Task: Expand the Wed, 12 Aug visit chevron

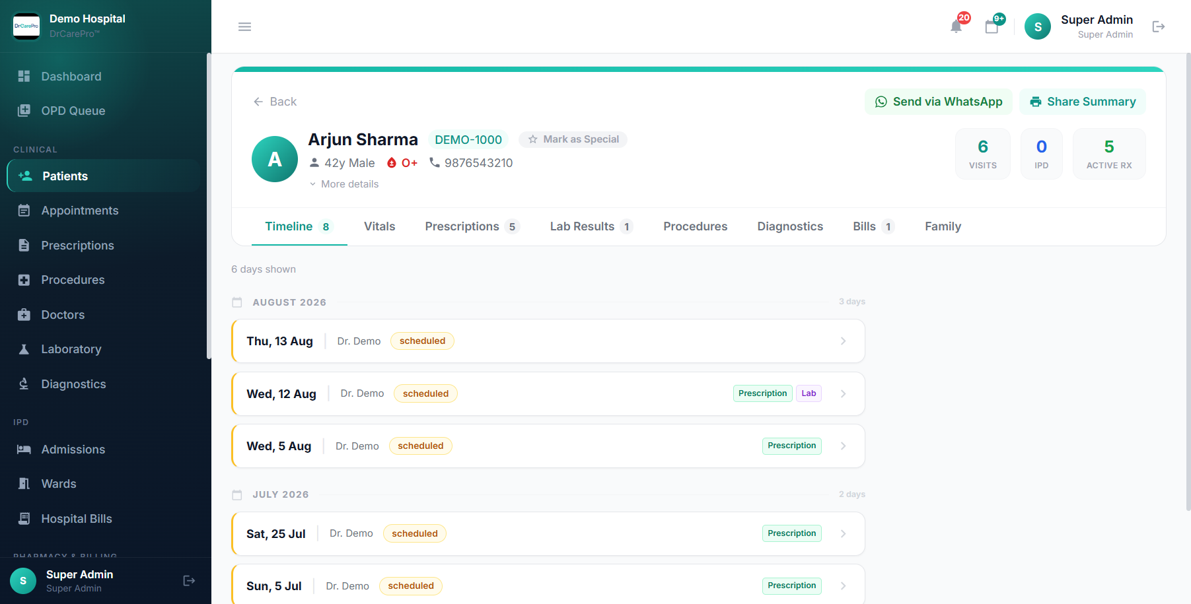Action: click(x=843, y=393)
